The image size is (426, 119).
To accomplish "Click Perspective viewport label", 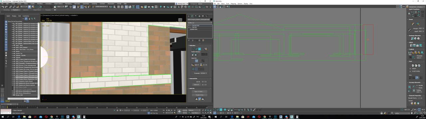I will 47,15.
